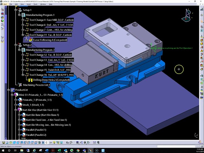Open the Window menu
This screenshot has width=204, height=153.
coord(43,4)
